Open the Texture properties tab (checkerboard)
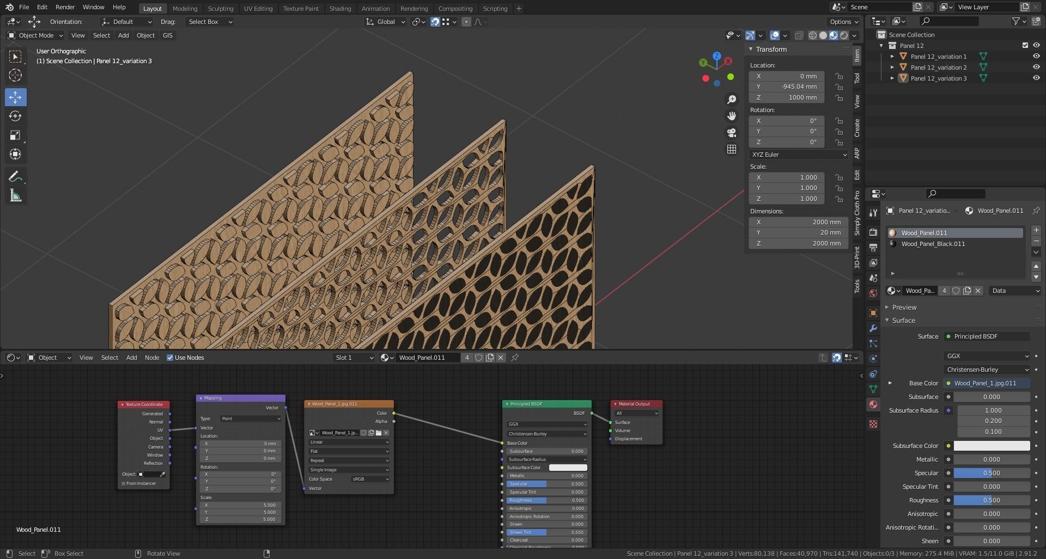1046x559 pixels. coord(873,424)
